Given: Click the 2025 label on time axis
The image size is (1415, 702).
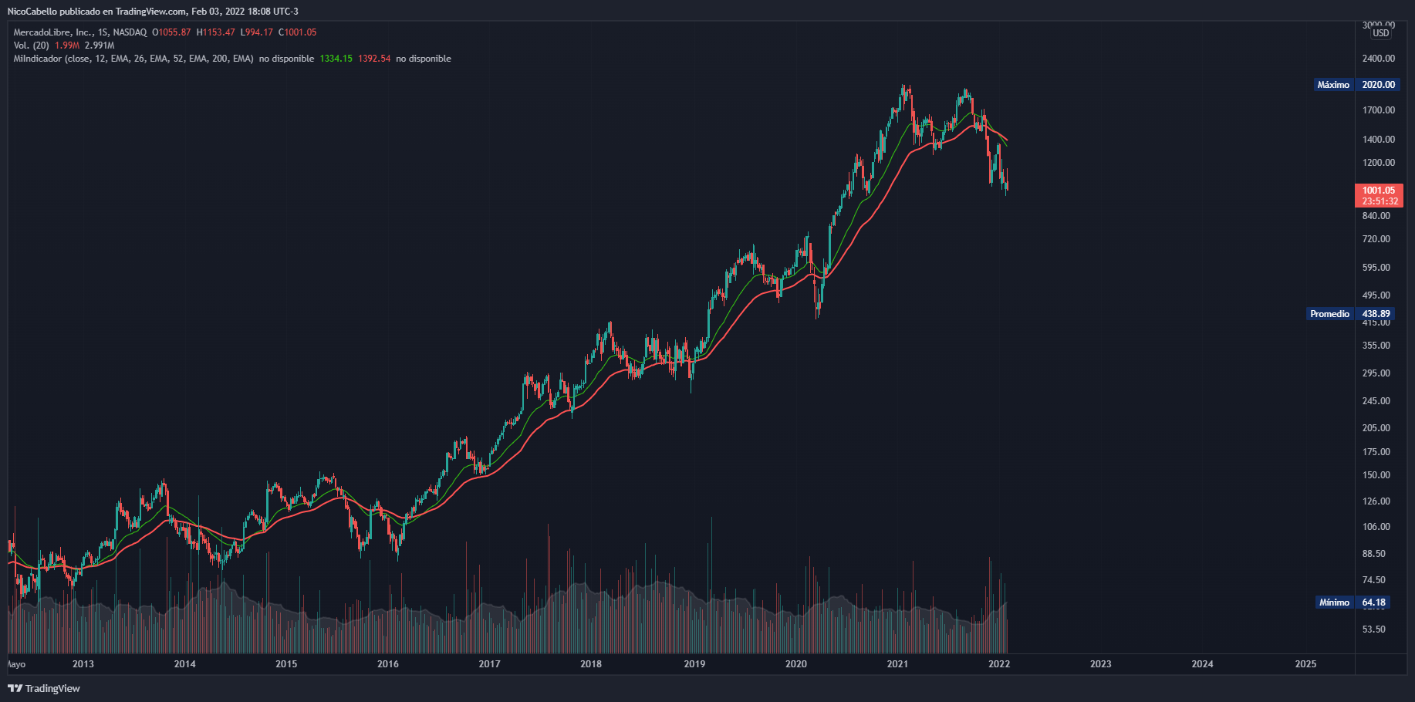Looking at the screenshot, I should [x=1306, y=664].
